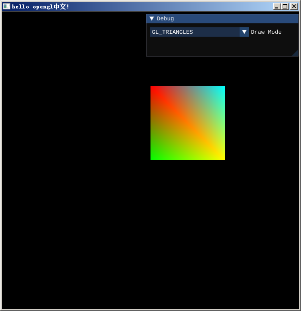
Task: Click the empty title bar area left of Minimize
Action: pos(173,6)
